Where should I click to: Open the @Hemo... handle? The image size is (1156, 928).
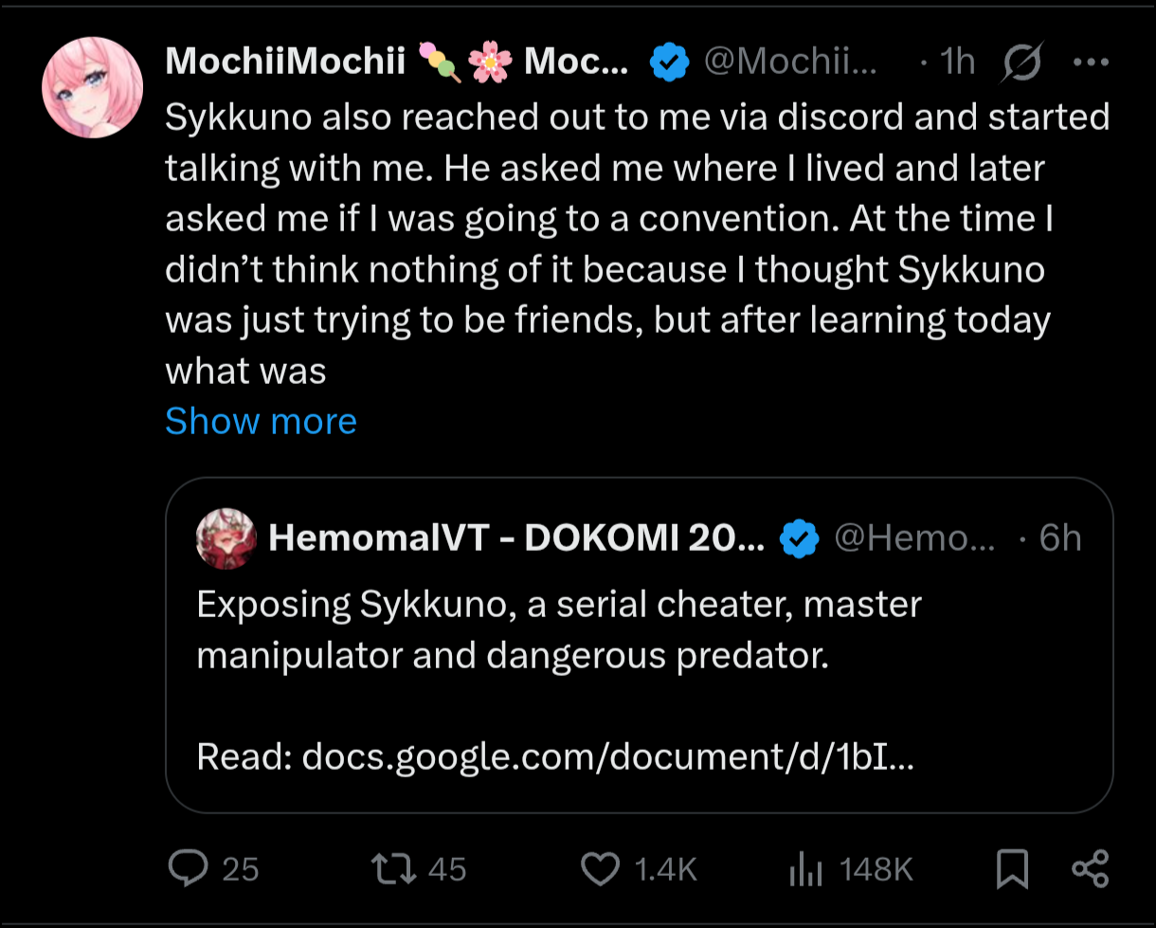(914, 538)
